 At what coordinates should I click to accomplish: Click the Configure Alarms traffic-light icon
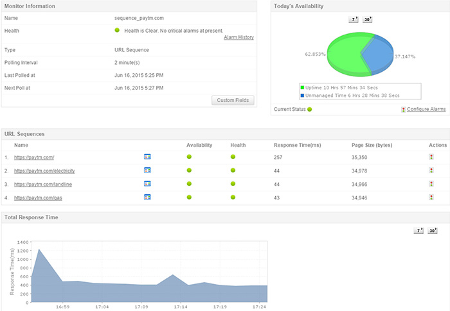coord(403,110)
